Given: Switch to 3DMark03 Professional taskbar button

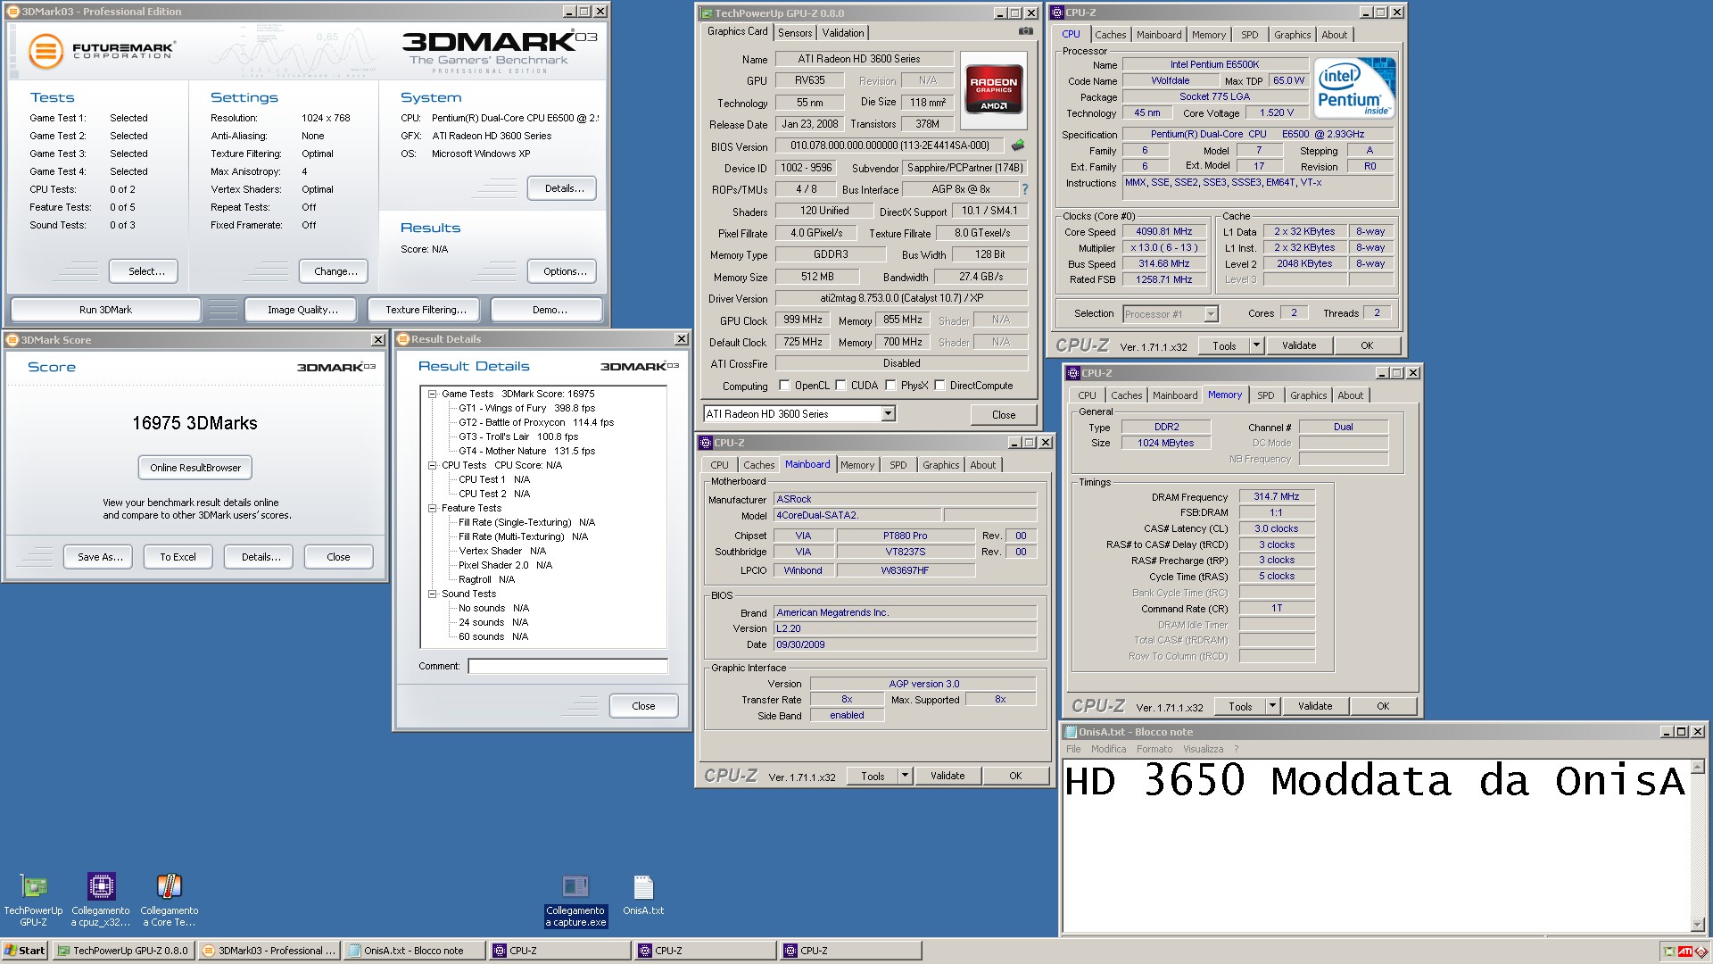Looking at the screenshot, I should 269,951.
